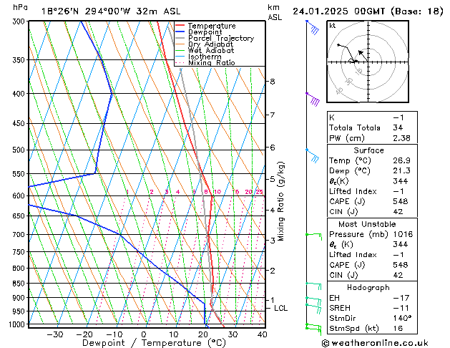Click the 700 hPa pressure axis label
The height and width of the screenshot is (348, 450).
(19, 235)
